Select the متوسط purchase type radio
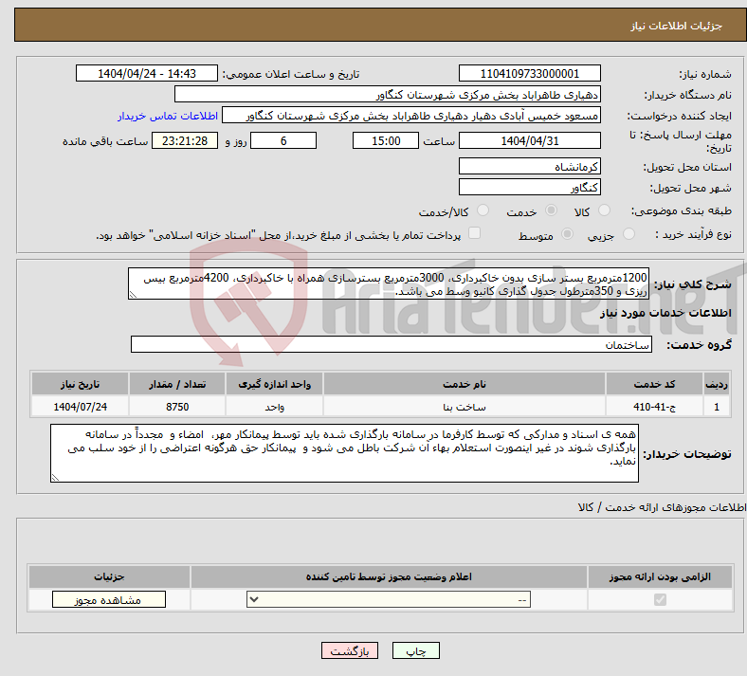The height and width of the screenshot is (676, 747). coord(567,234)
